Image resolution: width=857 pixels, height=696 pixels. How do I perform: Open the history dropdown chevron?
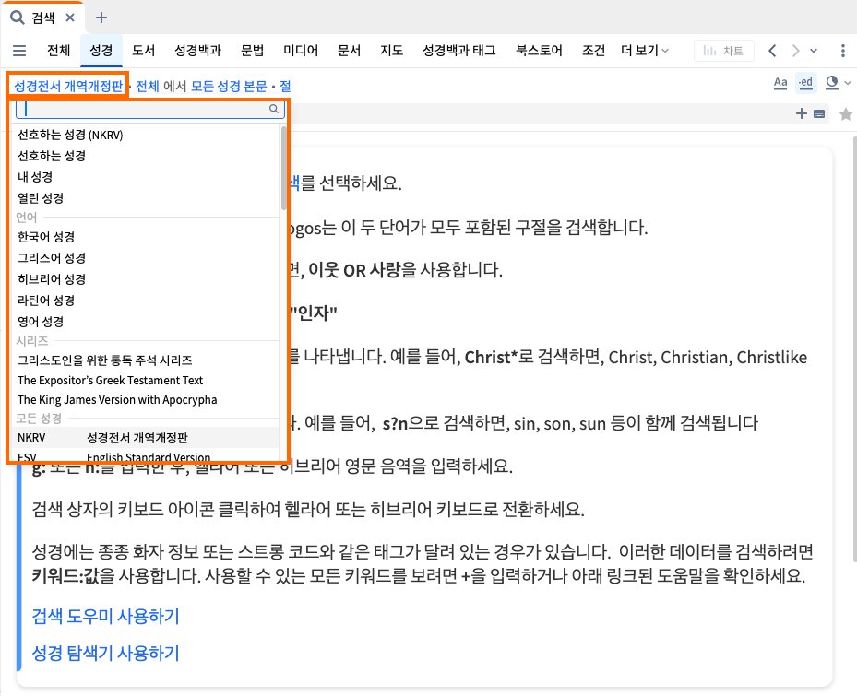pyautogui.click(x=814, y=51)
